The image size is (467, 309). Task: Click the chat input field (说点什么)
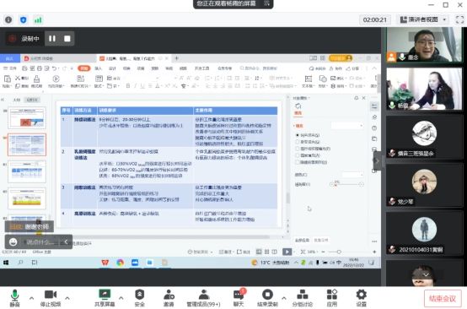point(40,242)
